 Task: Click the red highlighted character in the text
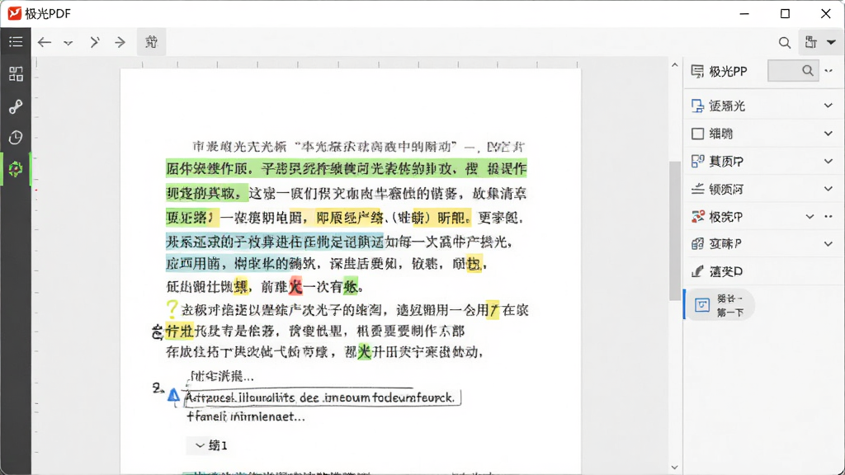(x=295, y=286)
